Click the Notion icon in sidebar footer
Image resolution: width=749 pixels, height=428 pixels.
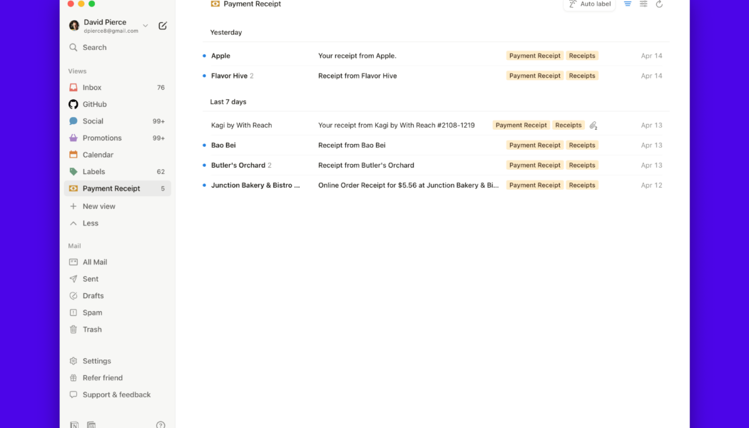74,424
